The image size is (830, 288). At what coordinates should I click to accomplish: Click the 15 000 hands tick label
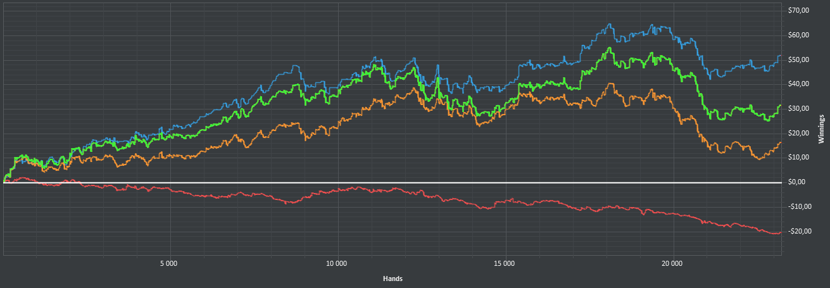505,263
